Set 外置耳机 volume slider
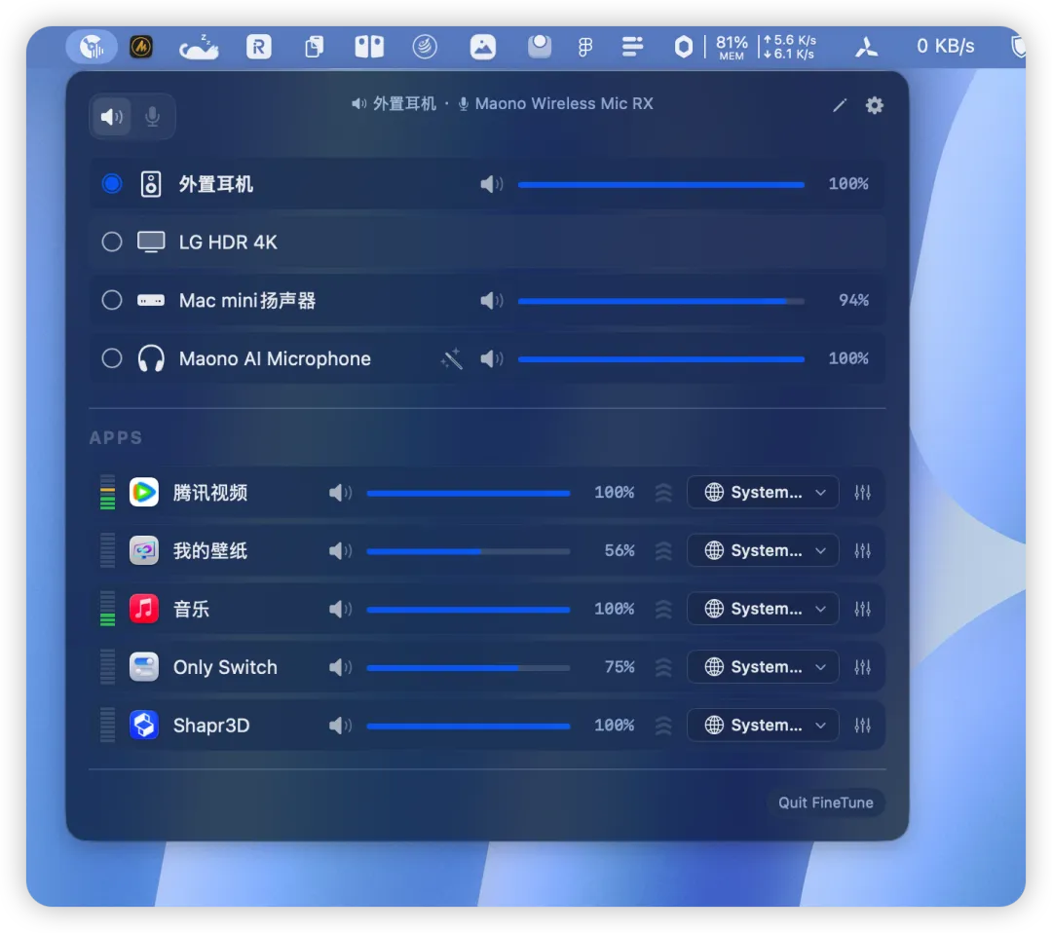This screenshot has height=933, width=1052. (x=660, y=184)
